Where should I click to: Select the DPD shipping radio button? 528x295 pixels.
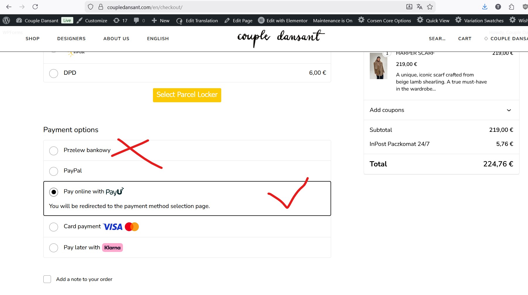(54, 73)
